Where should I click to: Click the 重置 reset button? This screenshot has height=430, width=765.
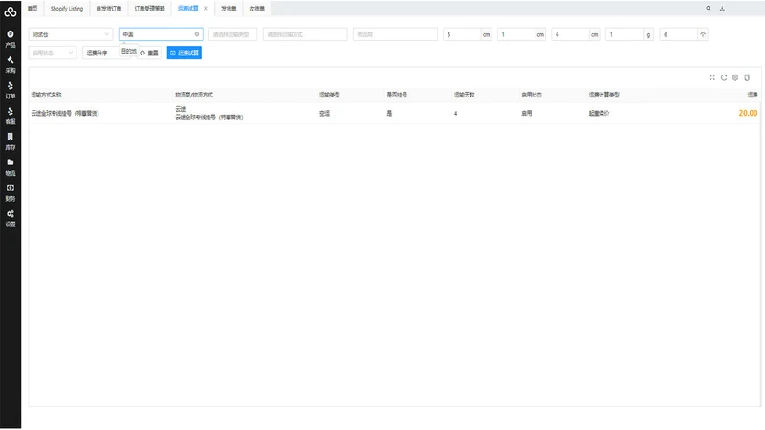coord(149,53)
